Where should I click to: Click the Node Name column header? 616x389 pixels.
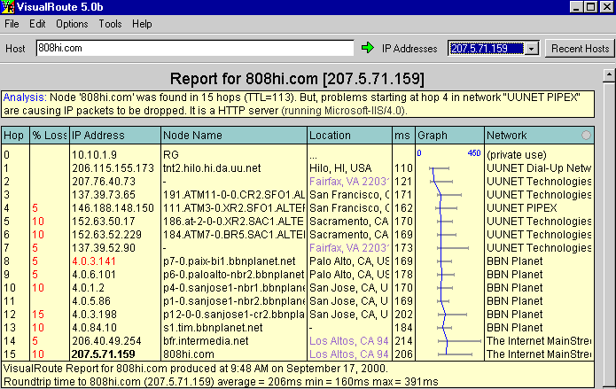[234, 136]
